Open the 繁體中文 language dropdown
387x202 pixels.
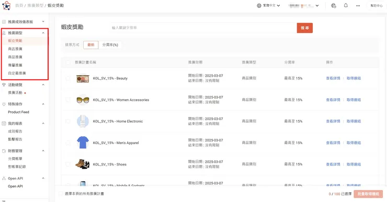tap(268, 5)
